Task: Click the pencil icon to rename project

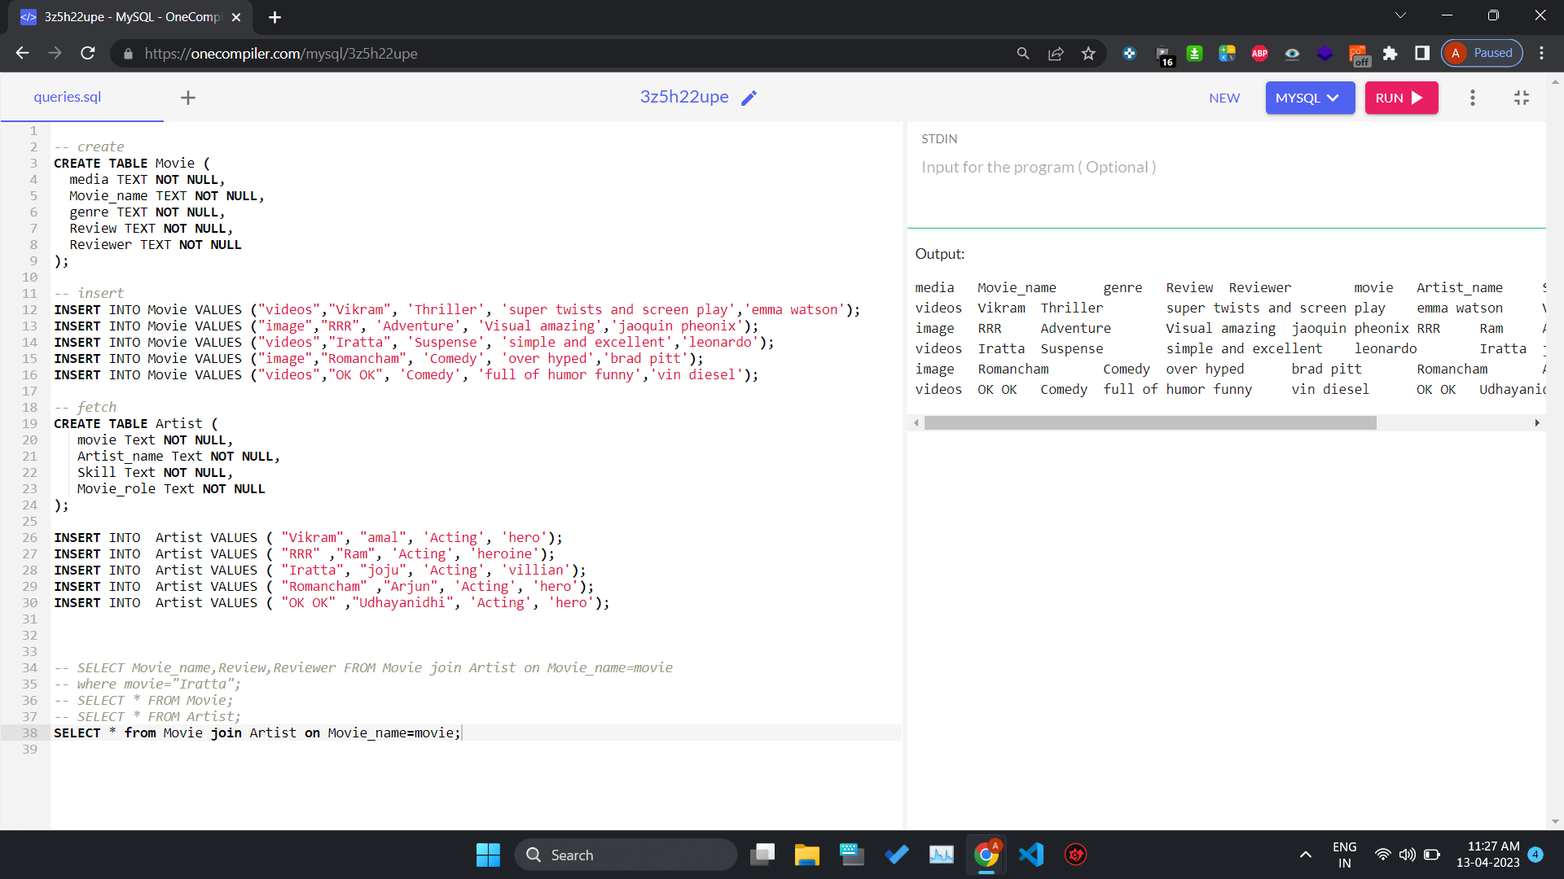Action: coord(749,98)
